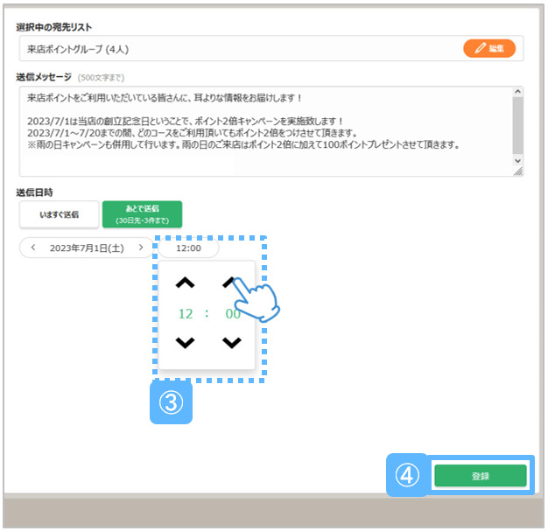Increase the minutes with the up arrow
This screenshot has height=531, width=548.
coord(231,283)
